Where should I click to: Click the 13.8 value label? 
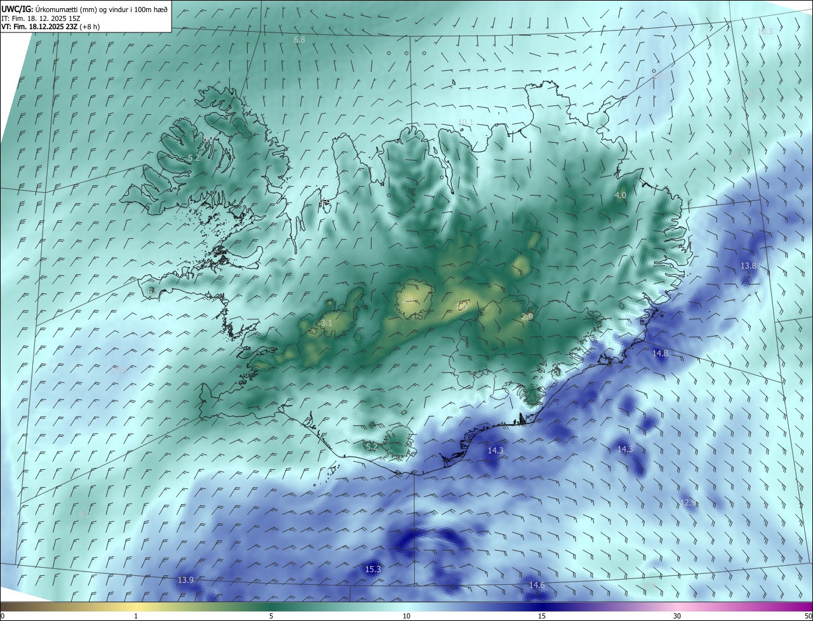749,265
